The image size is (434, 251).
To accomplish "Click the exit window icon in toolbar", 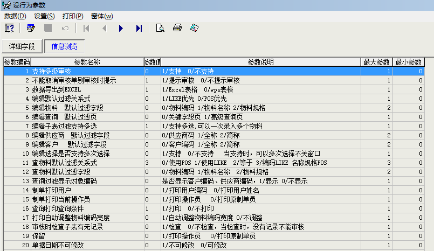I will click(194, 28).
